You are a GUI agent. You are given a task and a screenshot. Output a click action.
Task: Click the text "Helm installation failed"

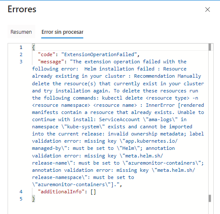point(119,69)
